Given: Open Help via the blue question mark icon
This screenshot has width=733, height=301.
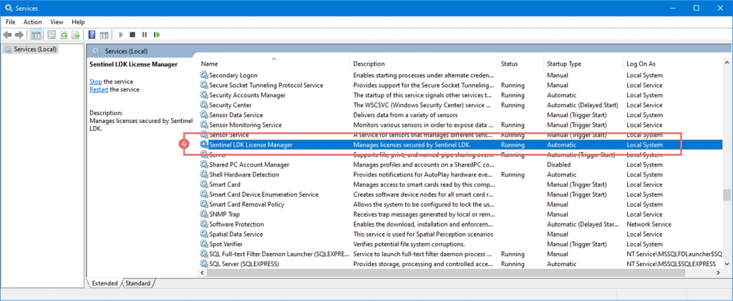Looking at the screenshot, I should [92, 34].
